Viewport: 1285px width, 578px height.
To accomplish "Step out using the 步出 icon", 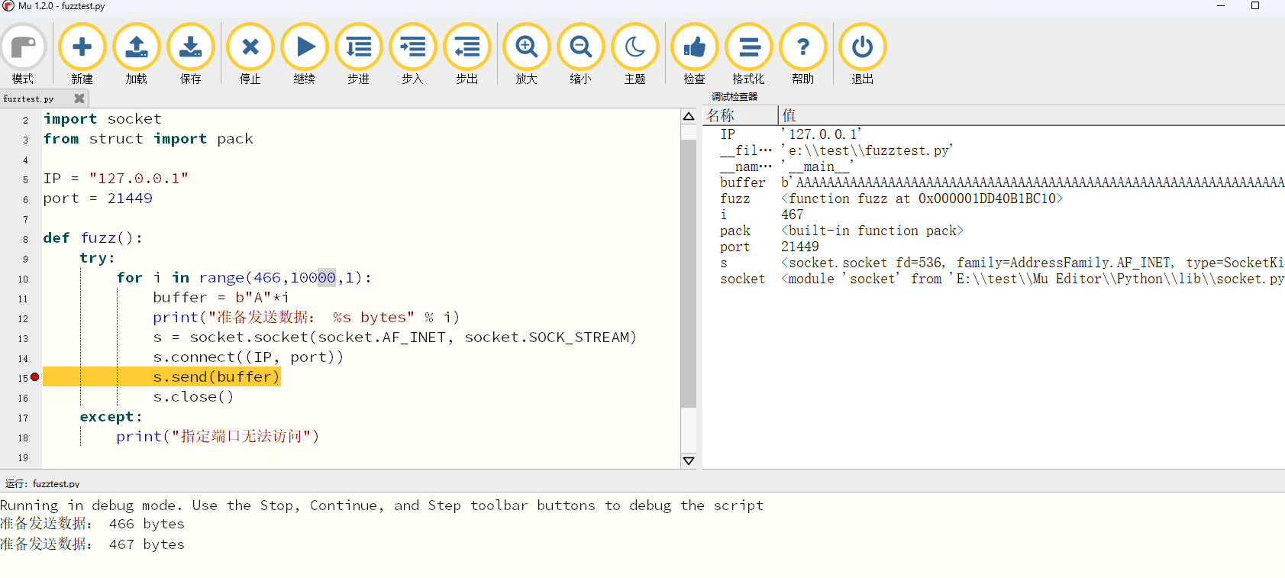I will tap(467, 47).
